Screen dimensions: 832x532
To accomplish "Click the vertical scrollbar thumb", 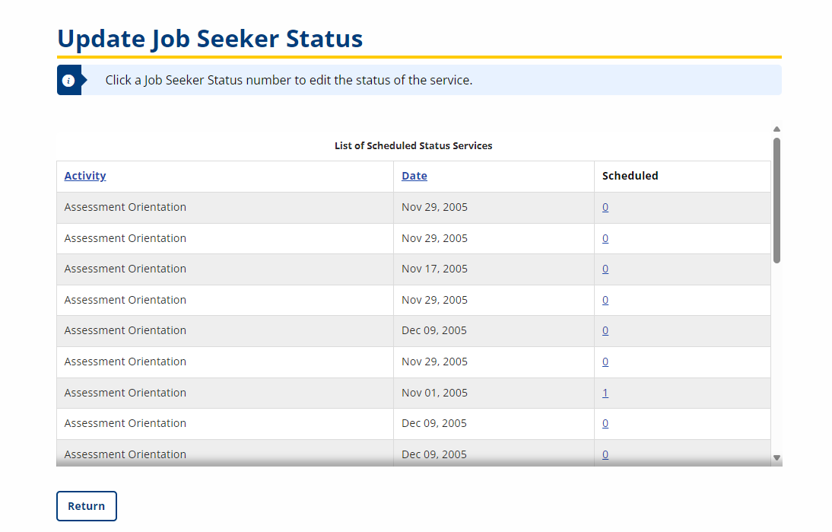I will [x=776, y=199].
